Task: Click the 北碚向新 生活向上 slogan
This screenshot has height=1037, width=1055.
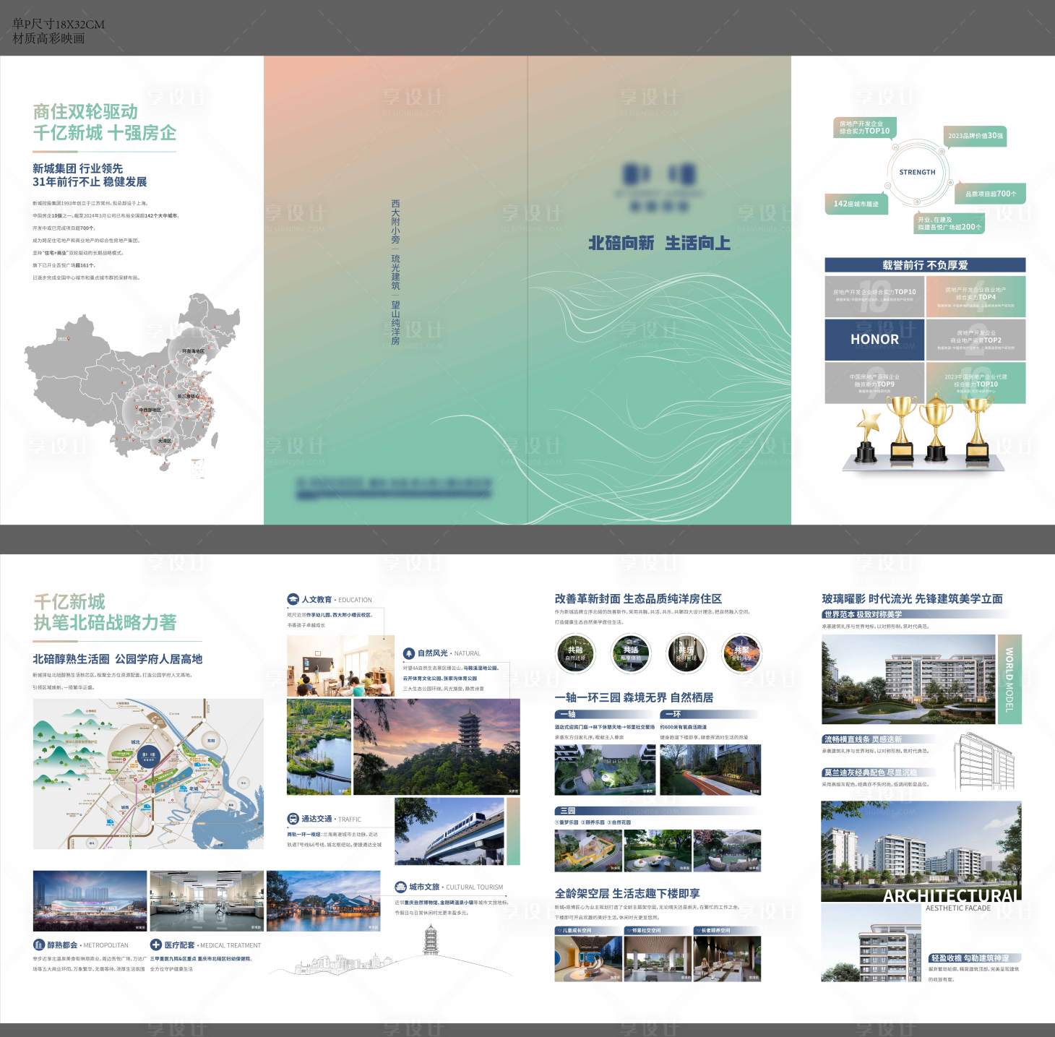Action: (660, 244)
